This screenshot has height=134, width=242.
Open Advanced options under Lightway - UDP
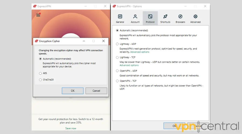click(x=140, y=52)
